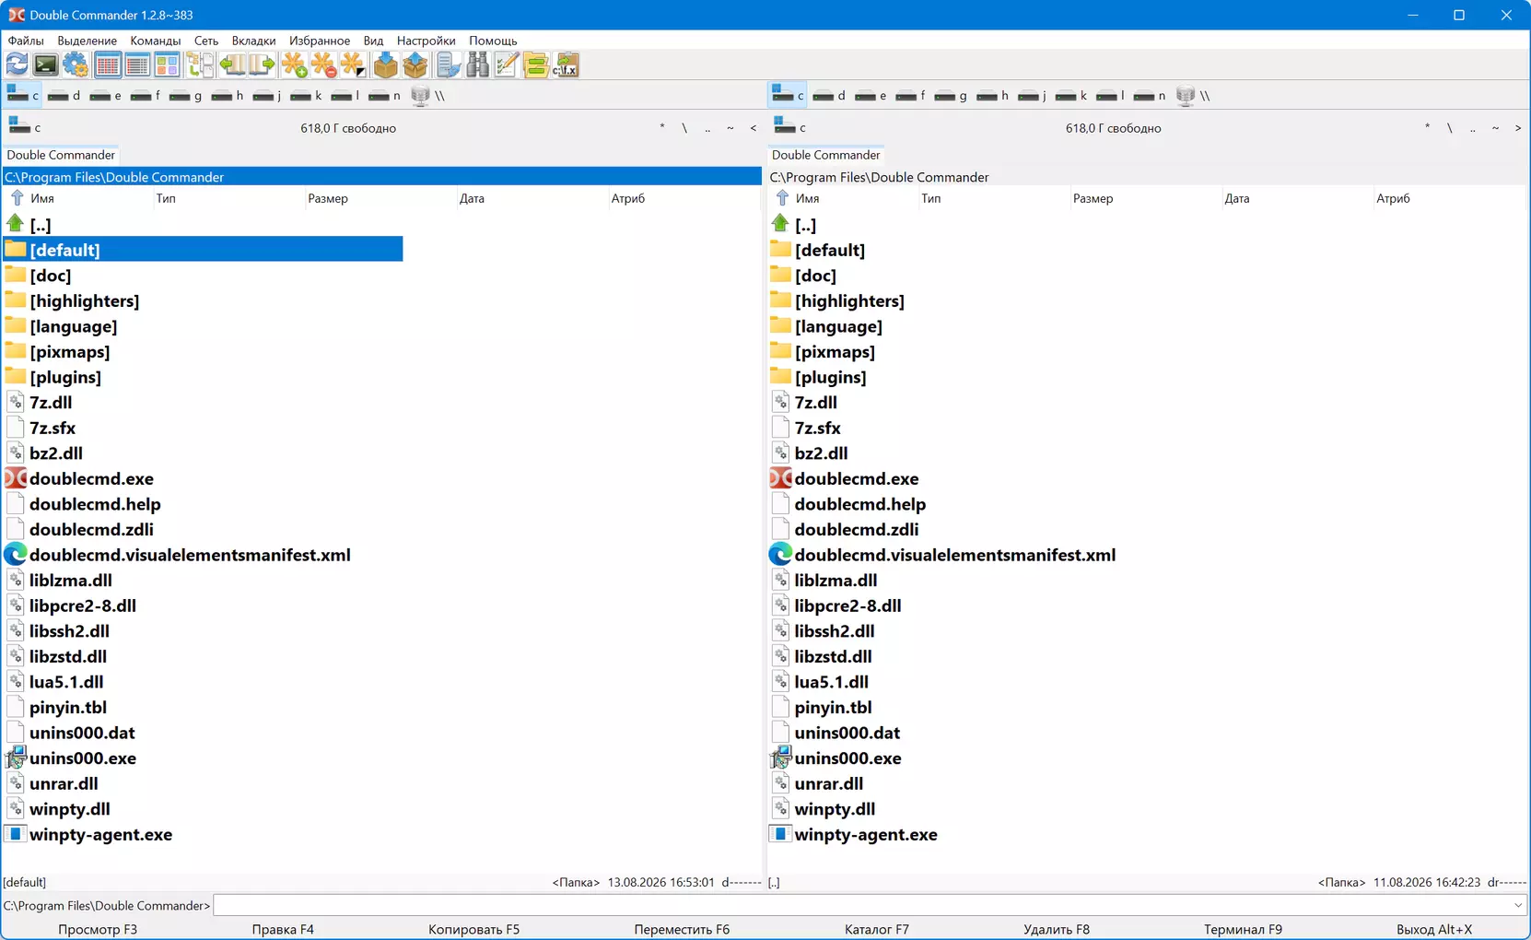Click the Удалить F8 button

pos(1057,929)
